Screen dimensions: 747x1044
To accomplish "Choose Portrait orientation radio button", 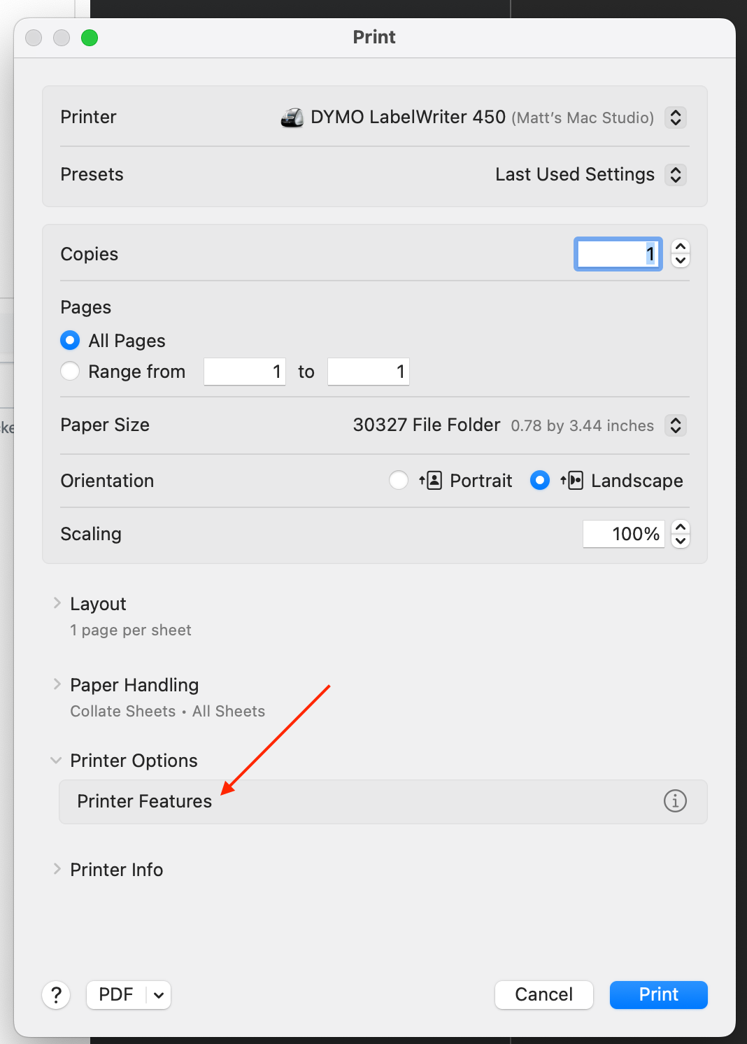I will click(399, 481).
